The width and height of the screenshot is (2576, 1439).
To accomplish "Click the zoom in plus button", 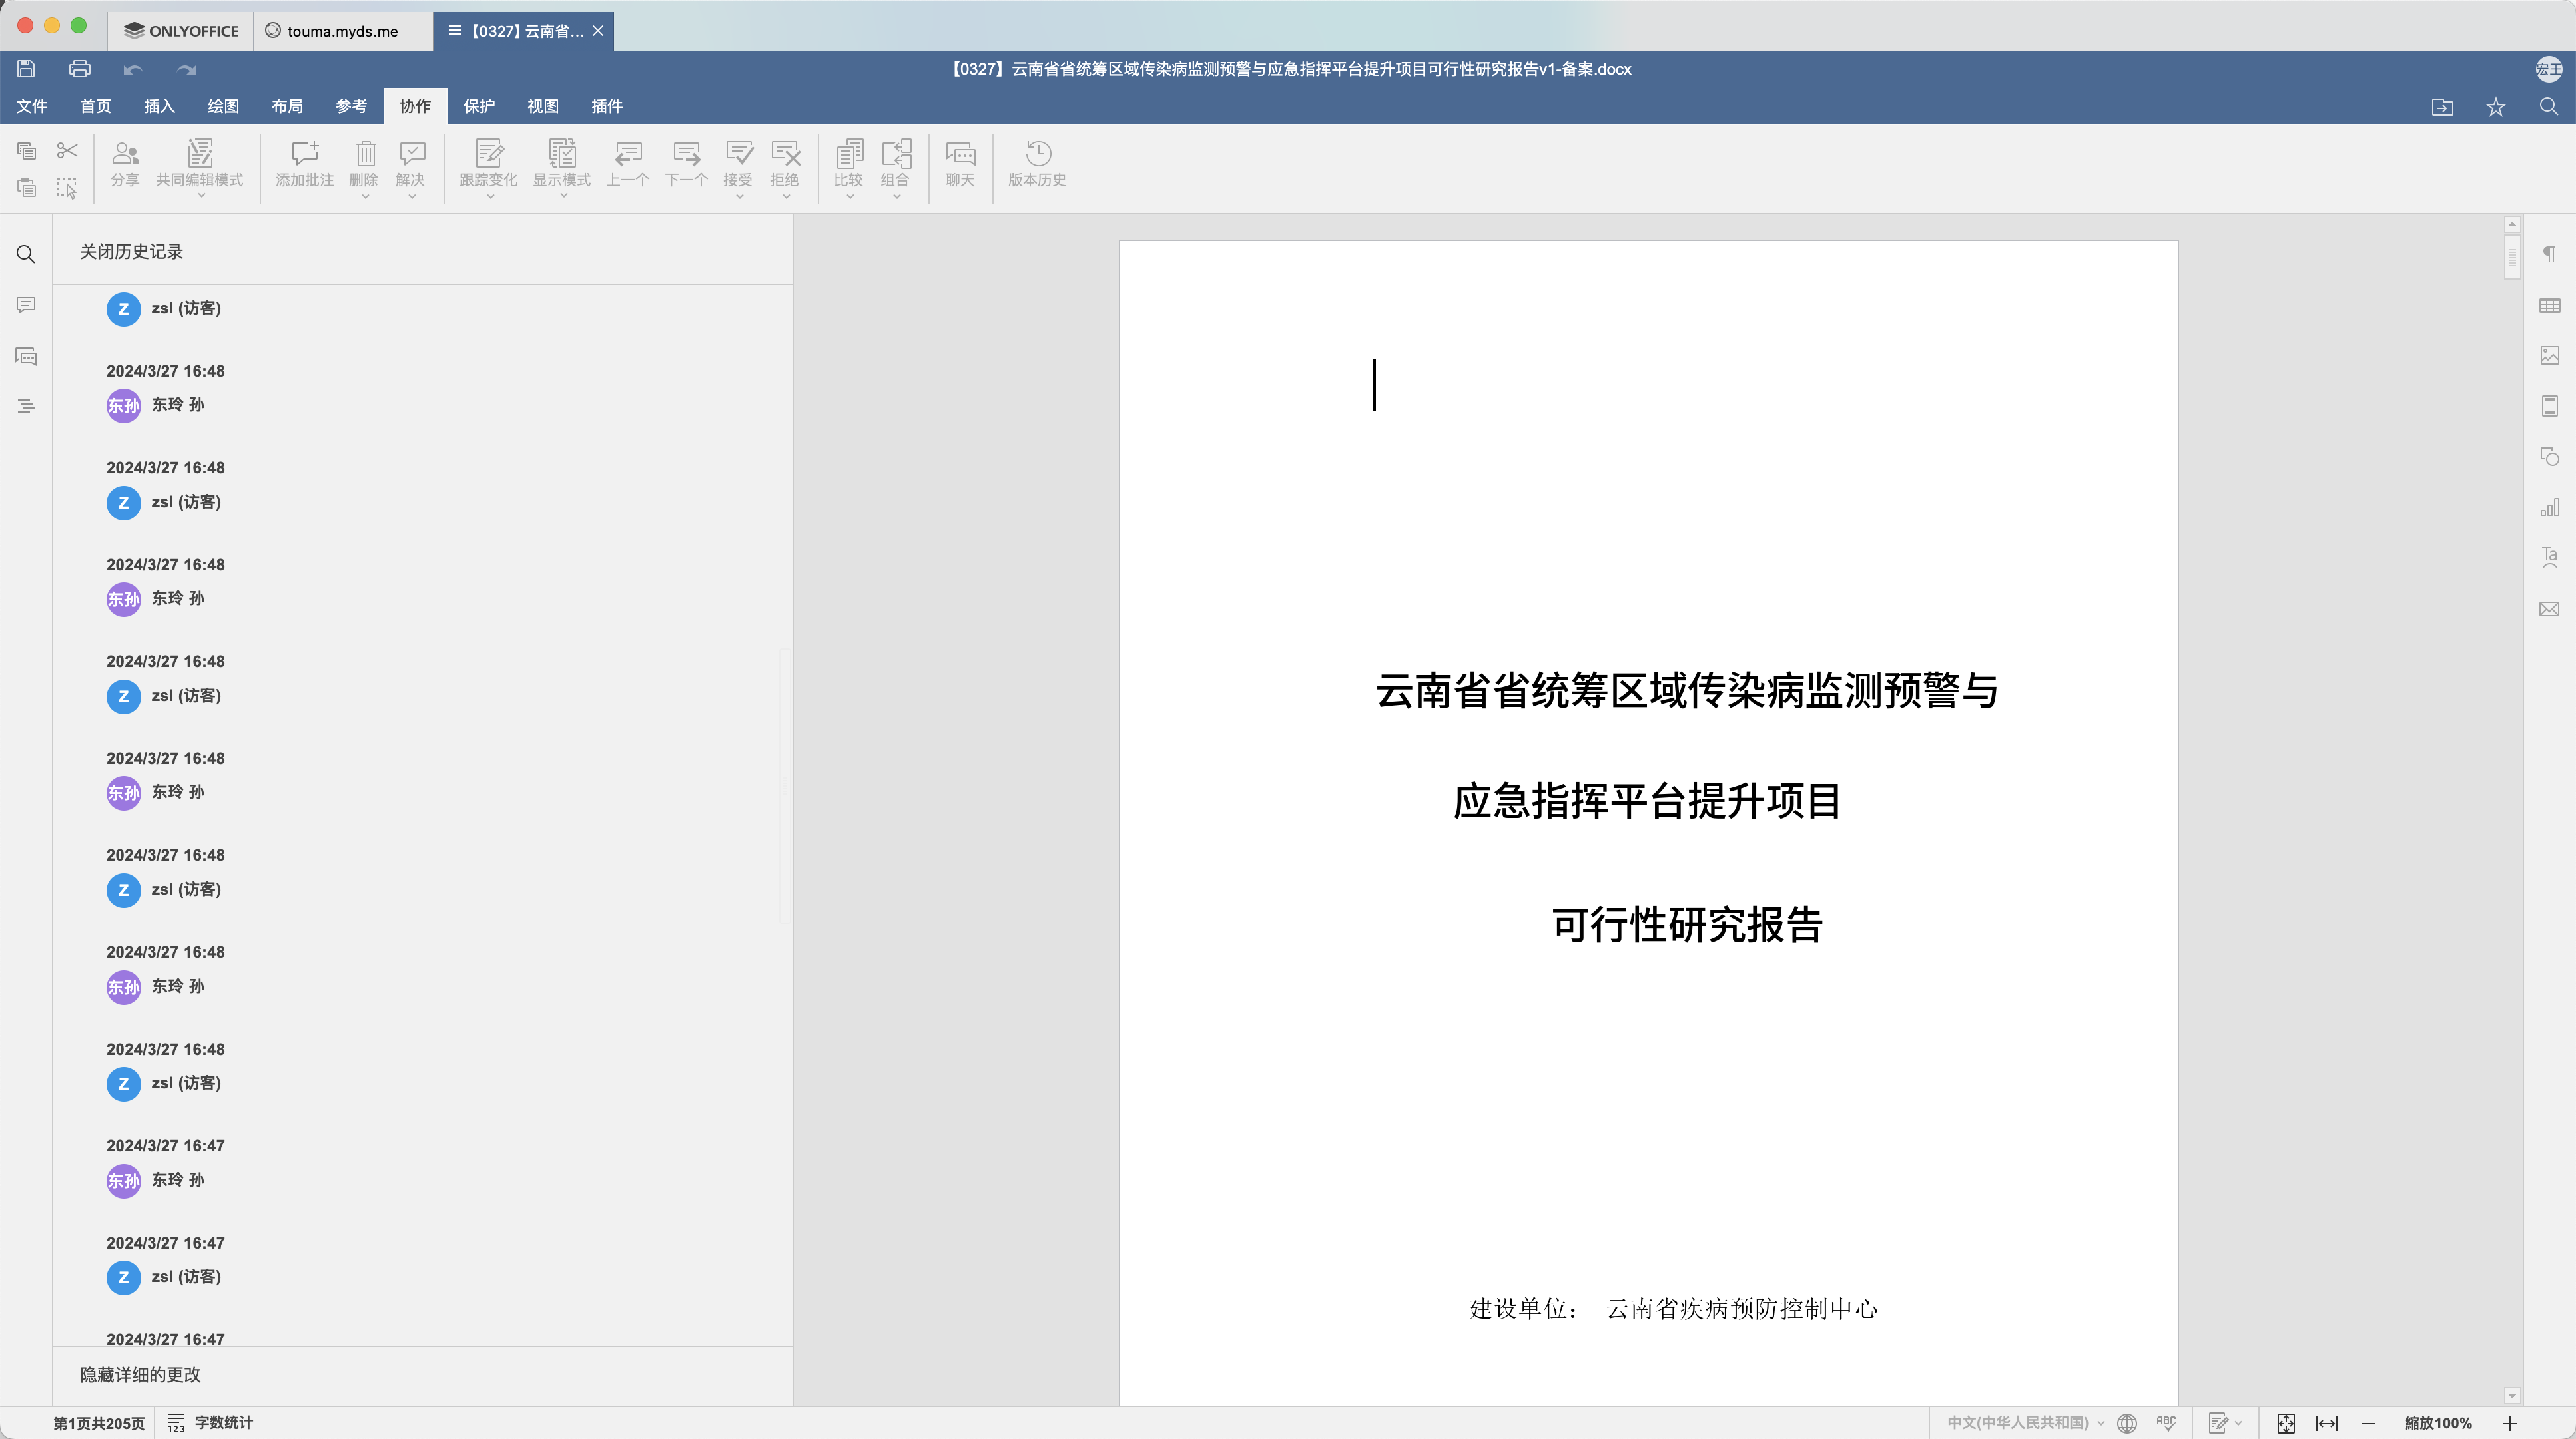I will (x=2510, y=1423).
